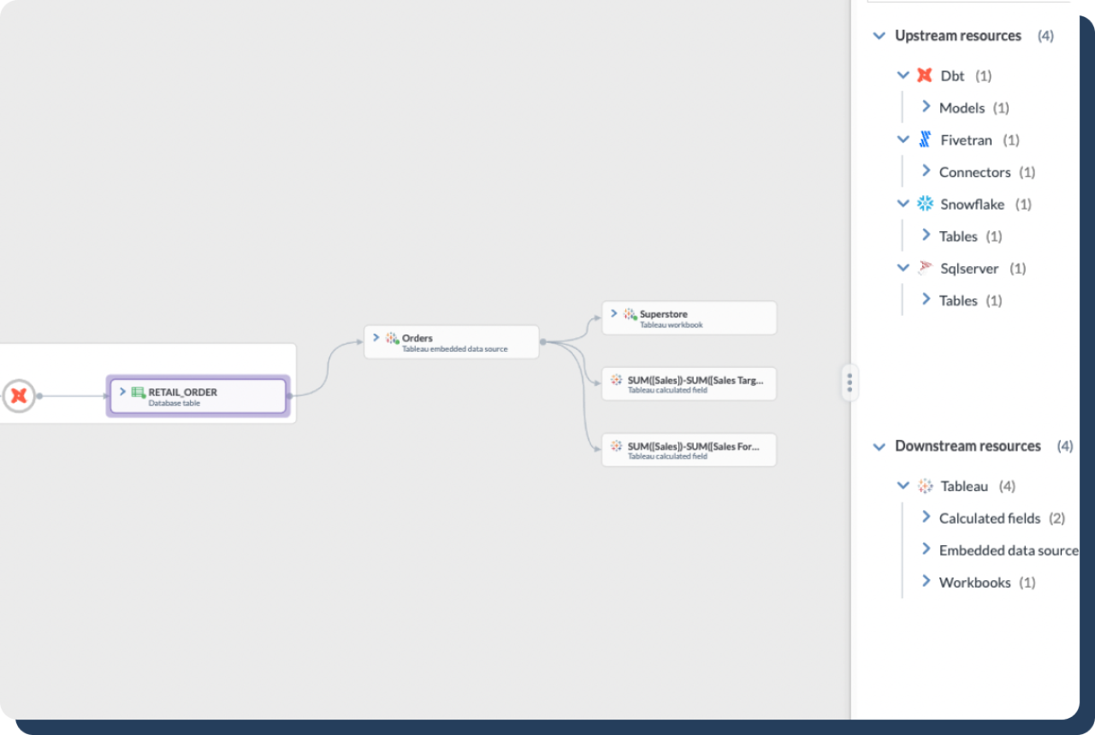Viewport: 1095px width, 735px height.
Task: Expand Connectors under Fivetran
Action: [926, 171]
